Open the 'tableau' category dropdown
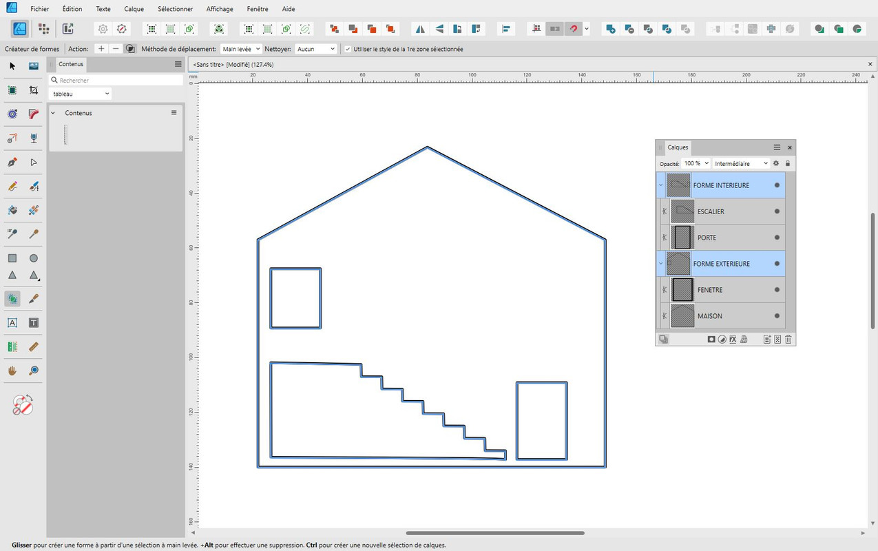Screen dimensions: 878x551 coord(81,94)
